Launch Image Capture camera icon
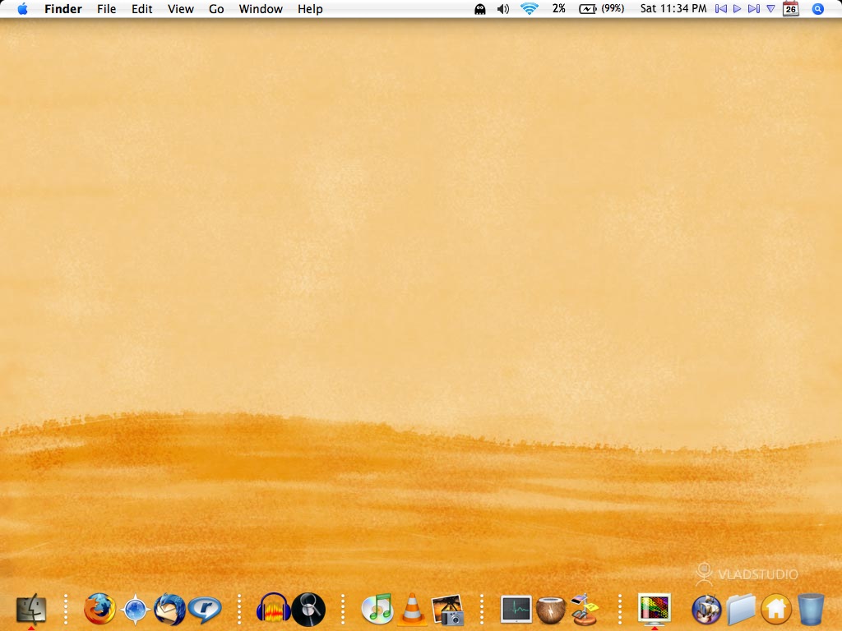 (447, 610)
